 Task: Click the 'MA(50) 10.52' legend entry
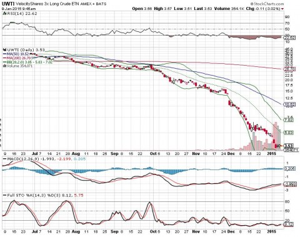(x=16, y=54)
